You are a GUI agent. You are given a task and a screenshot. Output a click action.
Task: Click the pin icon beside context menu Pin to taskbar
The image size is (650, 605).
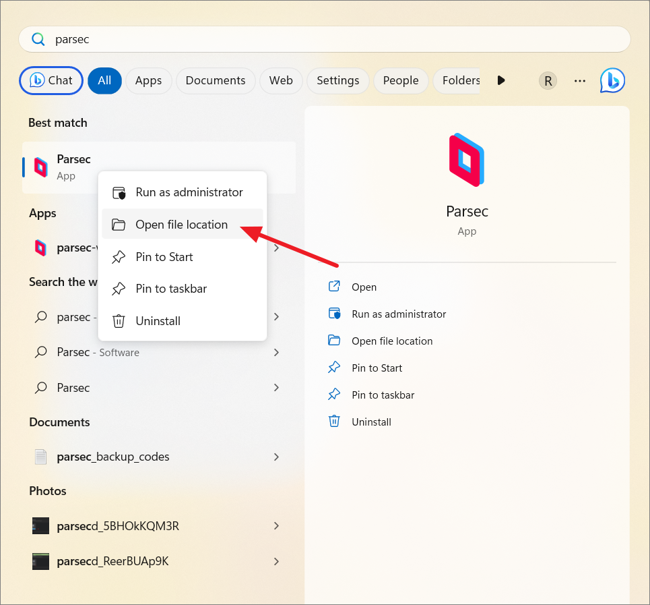(119, 289)
